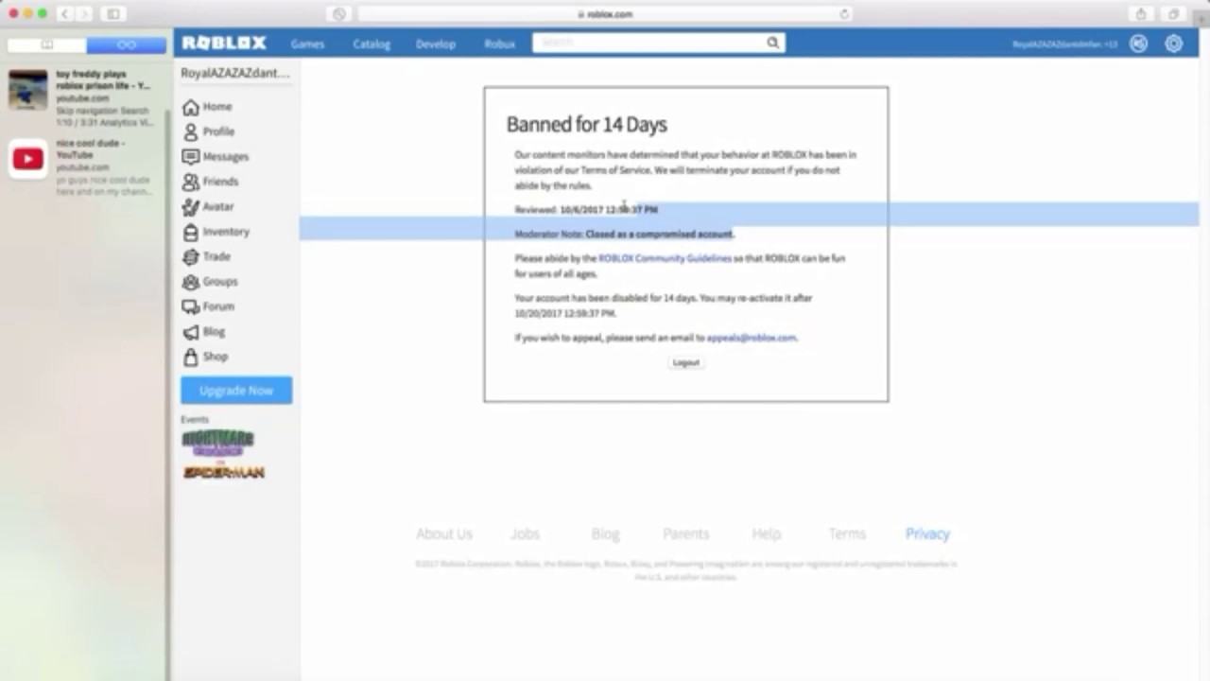This screenshot has width=1210, height=681.
Task: Open the Shop bag icon
Action: (191, 357)
